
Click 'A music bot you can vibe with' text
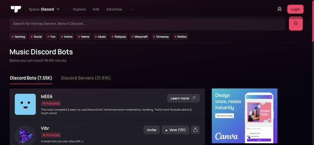tap(62, 141)
